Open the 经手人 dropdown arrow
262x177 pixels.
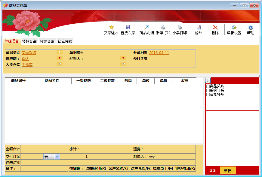(x=123, y=58)
